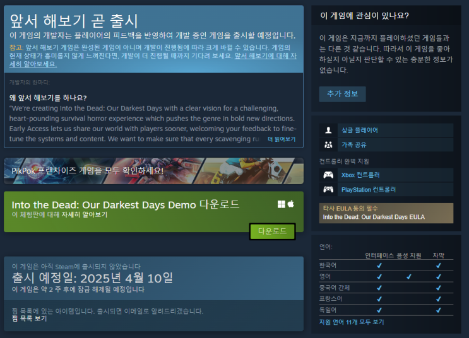
Task: Click the family sharing group icon
Action: pos(328,145)
